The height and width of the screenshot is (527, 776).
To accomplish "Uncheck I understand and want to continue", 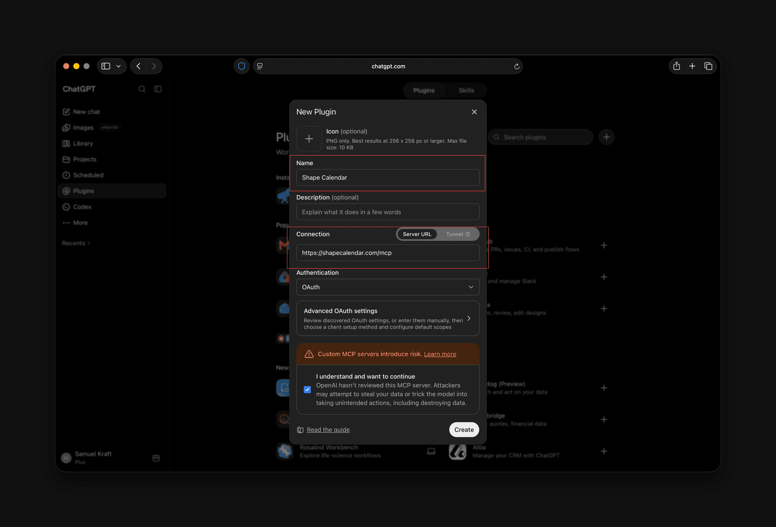I will (x=307, y=390).
